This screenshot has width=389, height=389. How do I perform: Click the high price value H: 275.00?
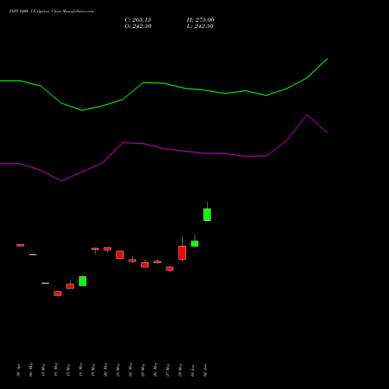(201, 20)
